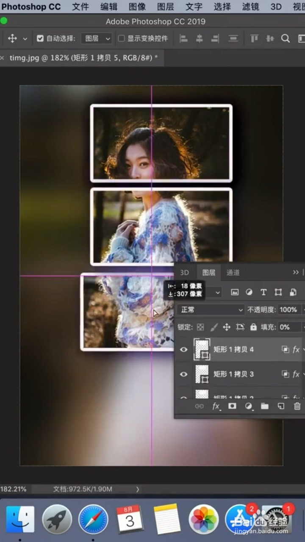
Task: Click blending options icon on 矩形 1 拷贝 3
Action: tap(285, 374)
